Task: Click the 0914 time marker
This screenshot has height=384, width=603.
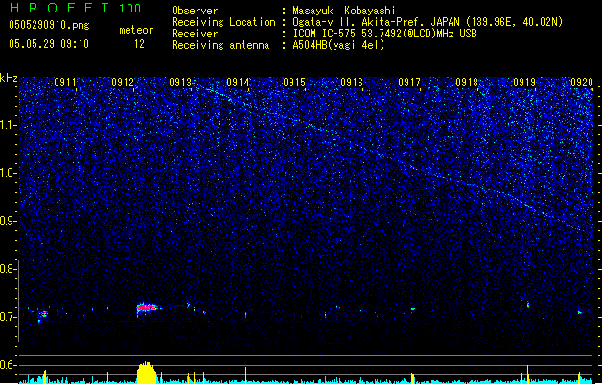Action: [238, 83]
